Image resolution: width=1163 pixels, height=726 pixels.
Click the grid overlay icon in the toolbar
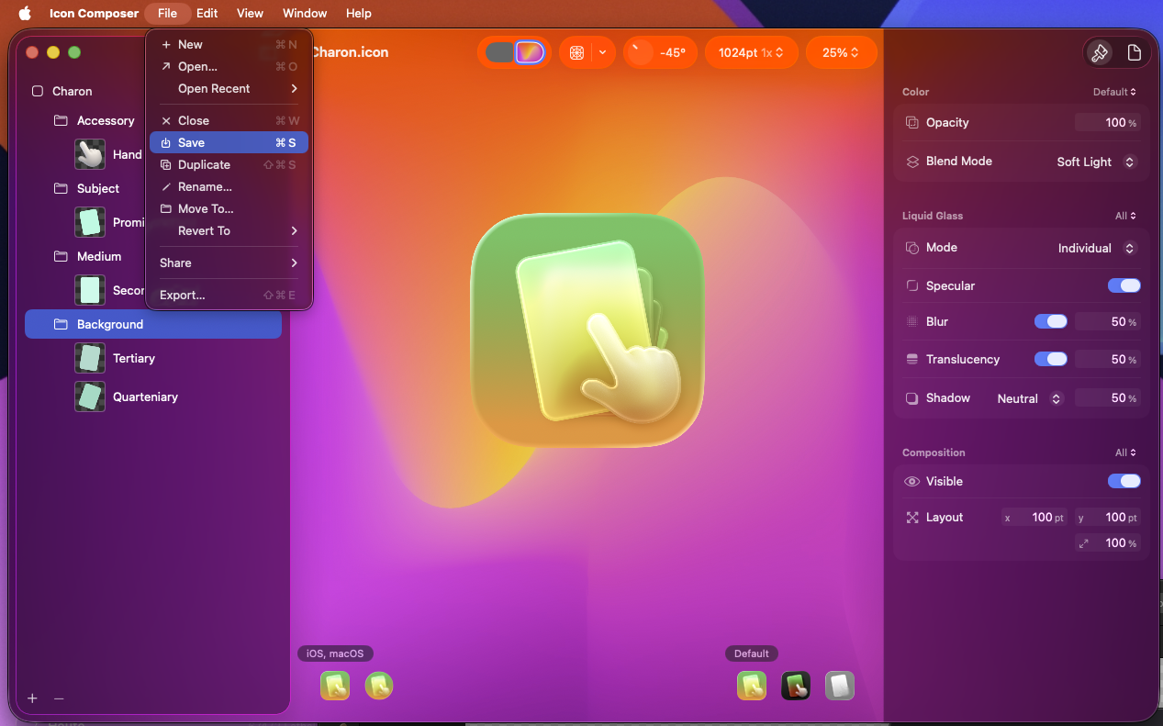(x=576, y=53)
